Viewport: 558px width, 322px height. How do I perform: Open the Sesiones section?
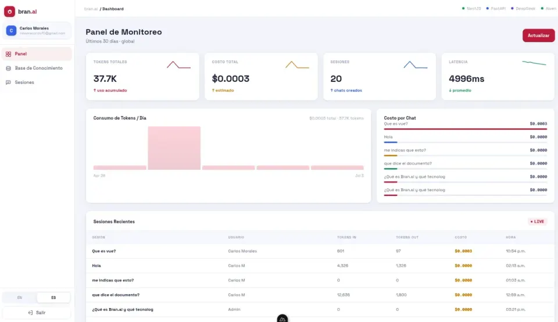[37, 83]
